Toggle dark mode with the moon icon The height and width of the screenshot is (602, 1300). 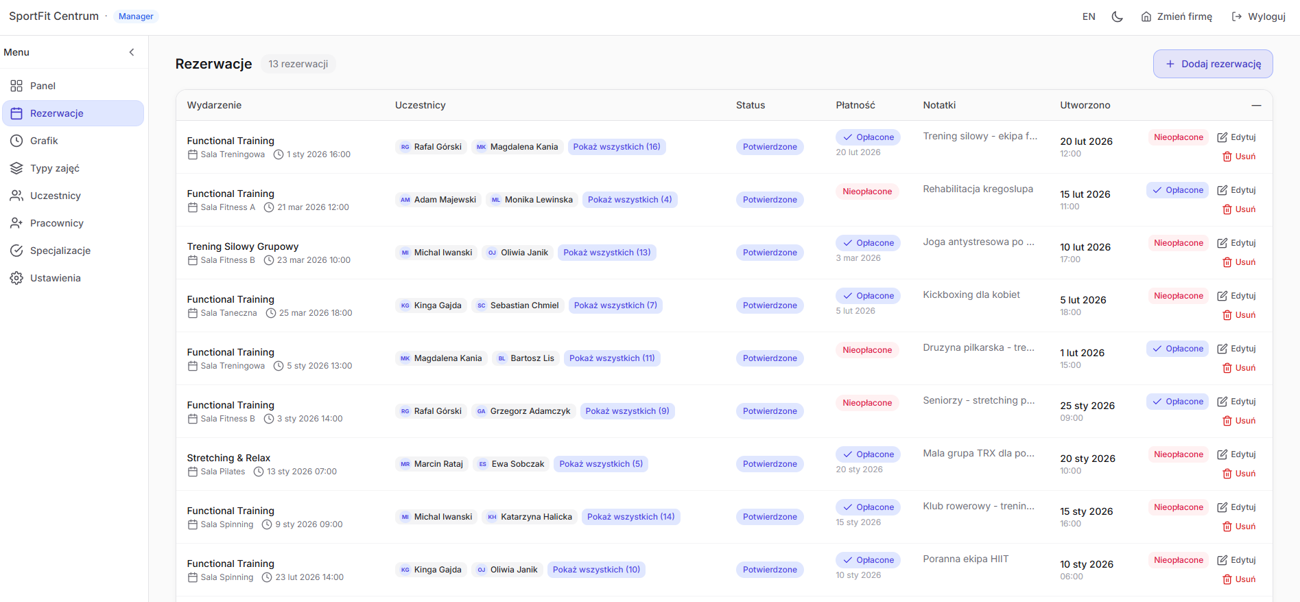click(1117, 16)
